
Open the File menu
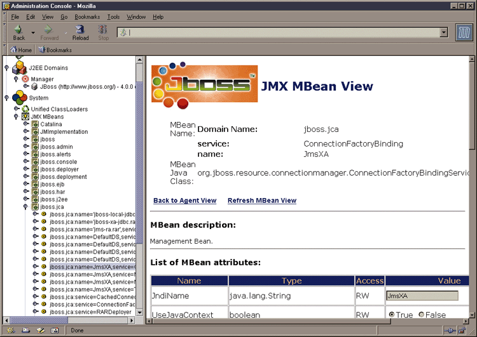(15, 17)
